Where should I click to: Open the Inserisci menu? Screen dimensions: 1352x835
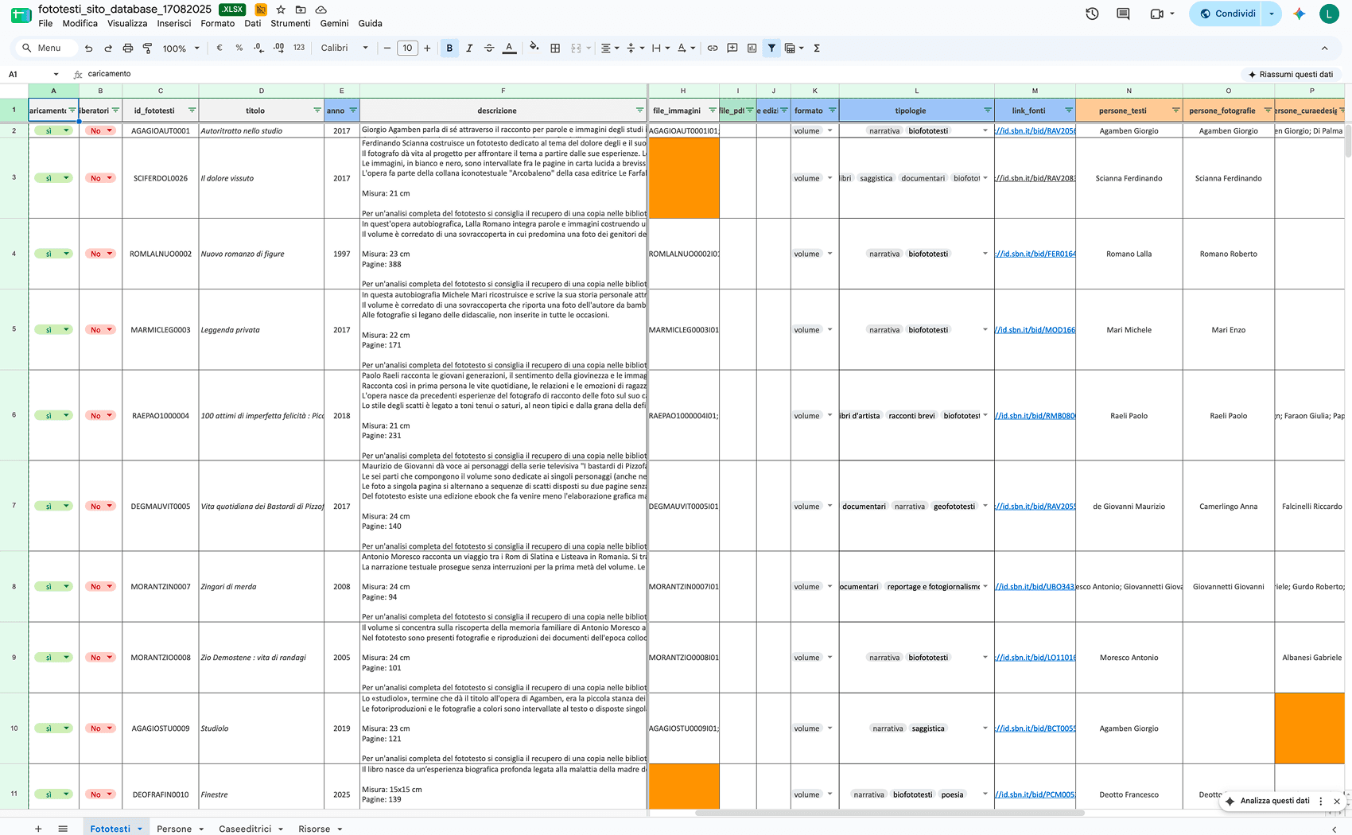174,24
